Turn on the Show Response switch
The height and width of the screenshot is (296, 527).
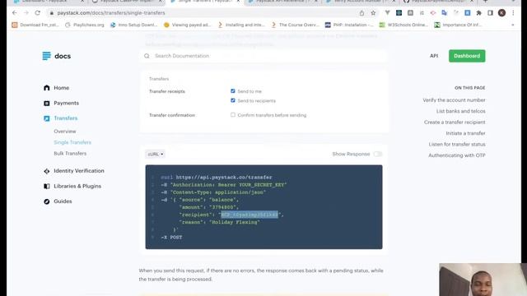coord(378,154)
